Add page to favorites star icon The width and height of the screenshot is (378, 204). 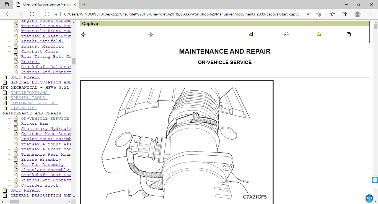[x=319, y=14]
